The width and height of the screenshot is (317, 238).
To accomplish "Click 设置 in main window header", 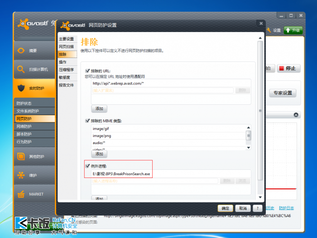I will pos(277,30).
